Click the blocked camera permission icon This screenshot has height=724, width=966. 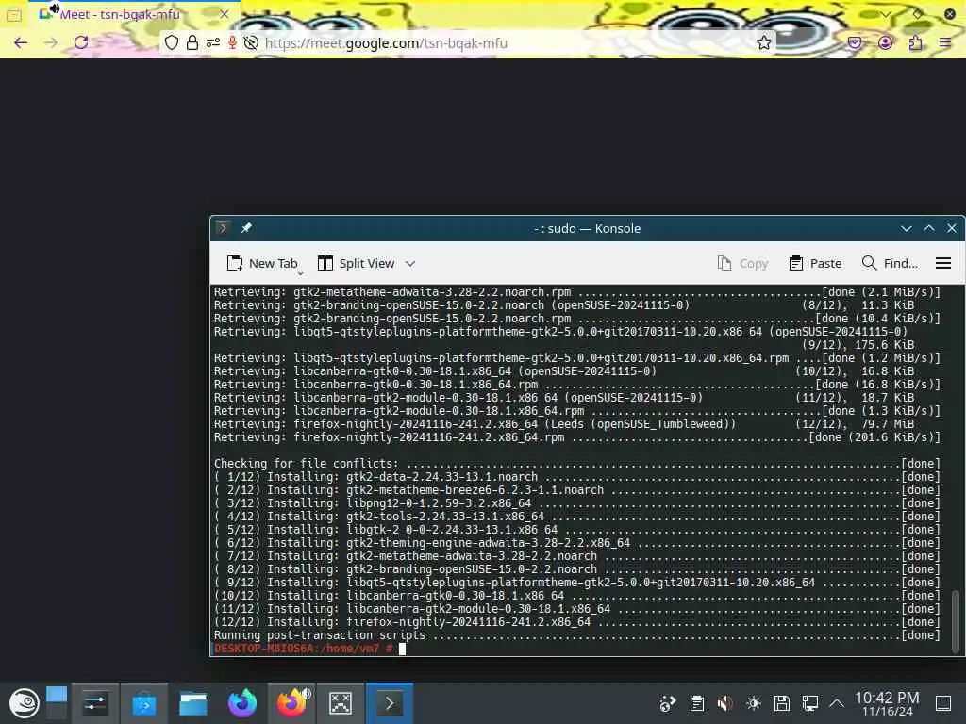click(251, 42)
